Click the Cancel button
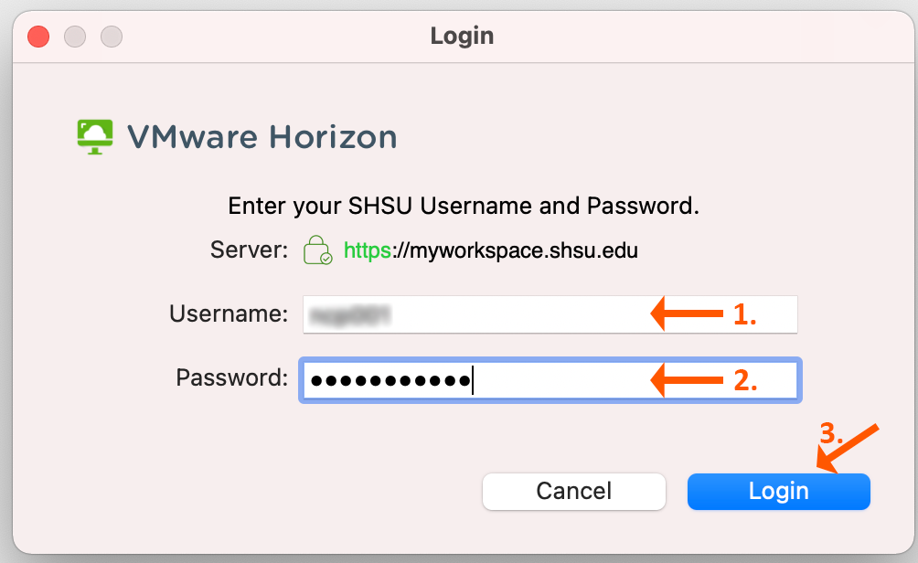 click(573, 491)
